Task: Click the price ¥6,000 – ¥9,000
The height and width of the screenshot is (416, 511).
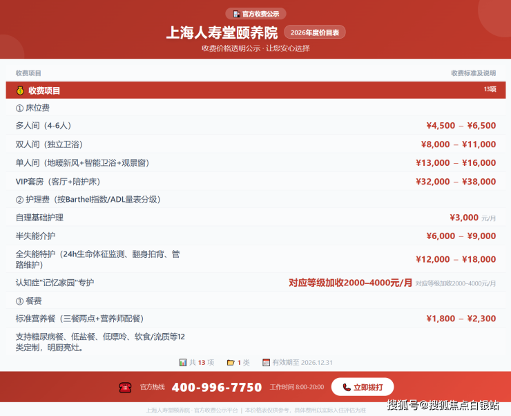Action: pyautogui.click(x=461, y=236)
